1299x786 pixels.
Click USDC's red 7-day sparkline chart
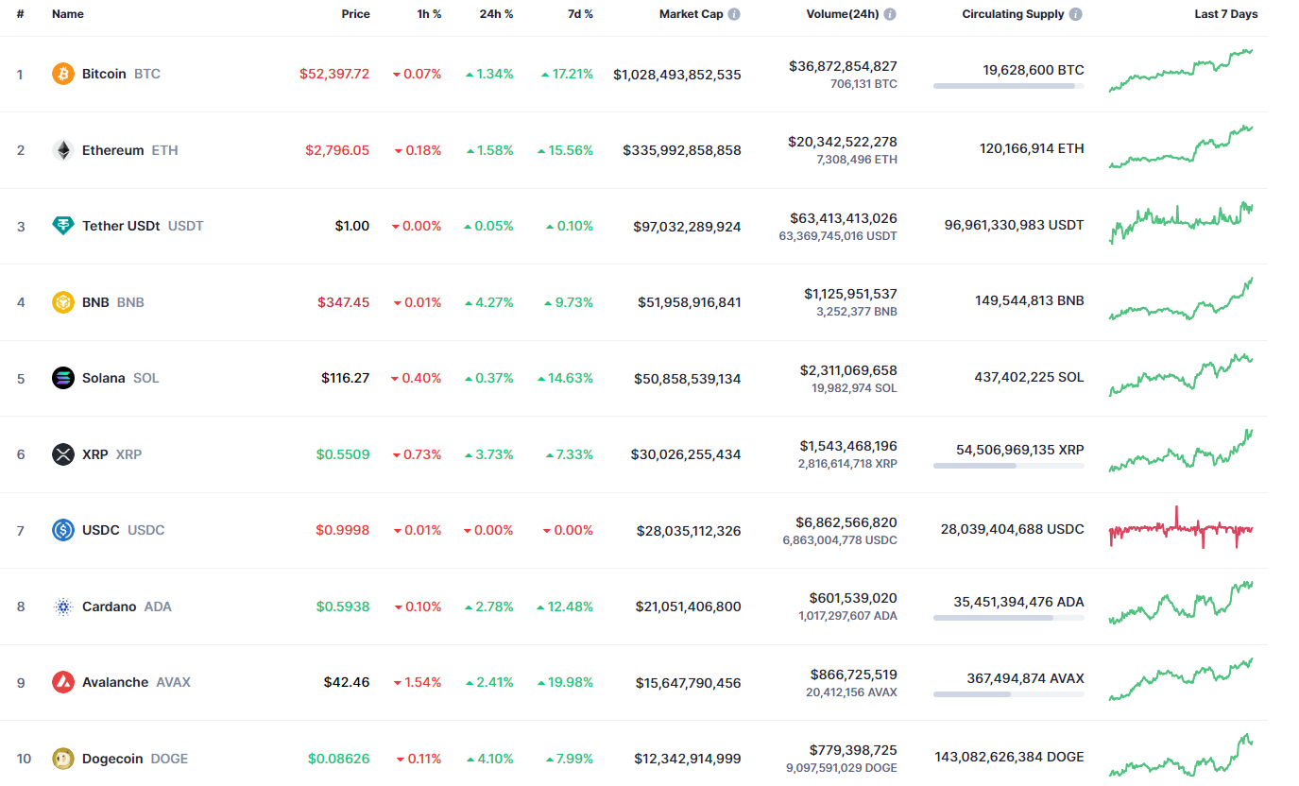1181,529
